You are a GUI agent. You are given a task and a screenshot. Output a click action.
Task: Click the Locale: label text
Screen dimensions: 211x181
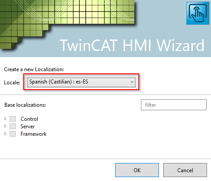tap(12, 83)
